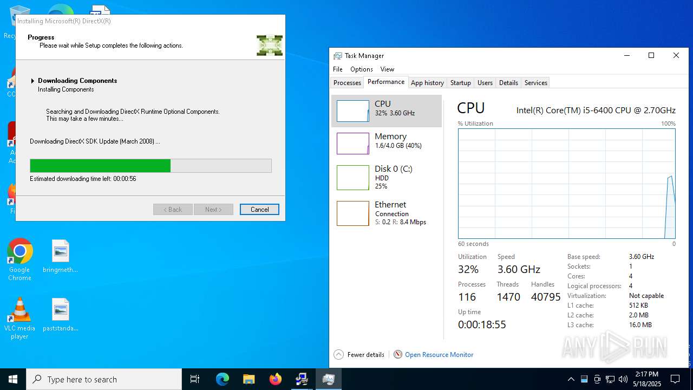Select the Ethernet performance item
Image resolution: width=693 pixels, height=390 pixels.
coord(387,213)
